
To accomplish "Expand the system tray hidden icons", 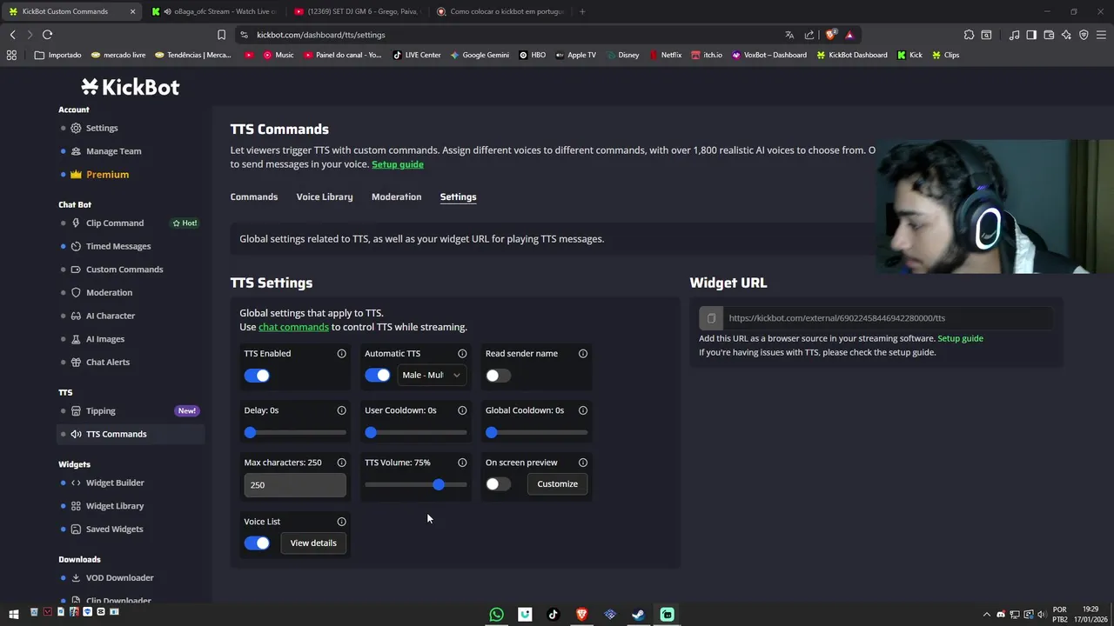I will pos(986,614).
